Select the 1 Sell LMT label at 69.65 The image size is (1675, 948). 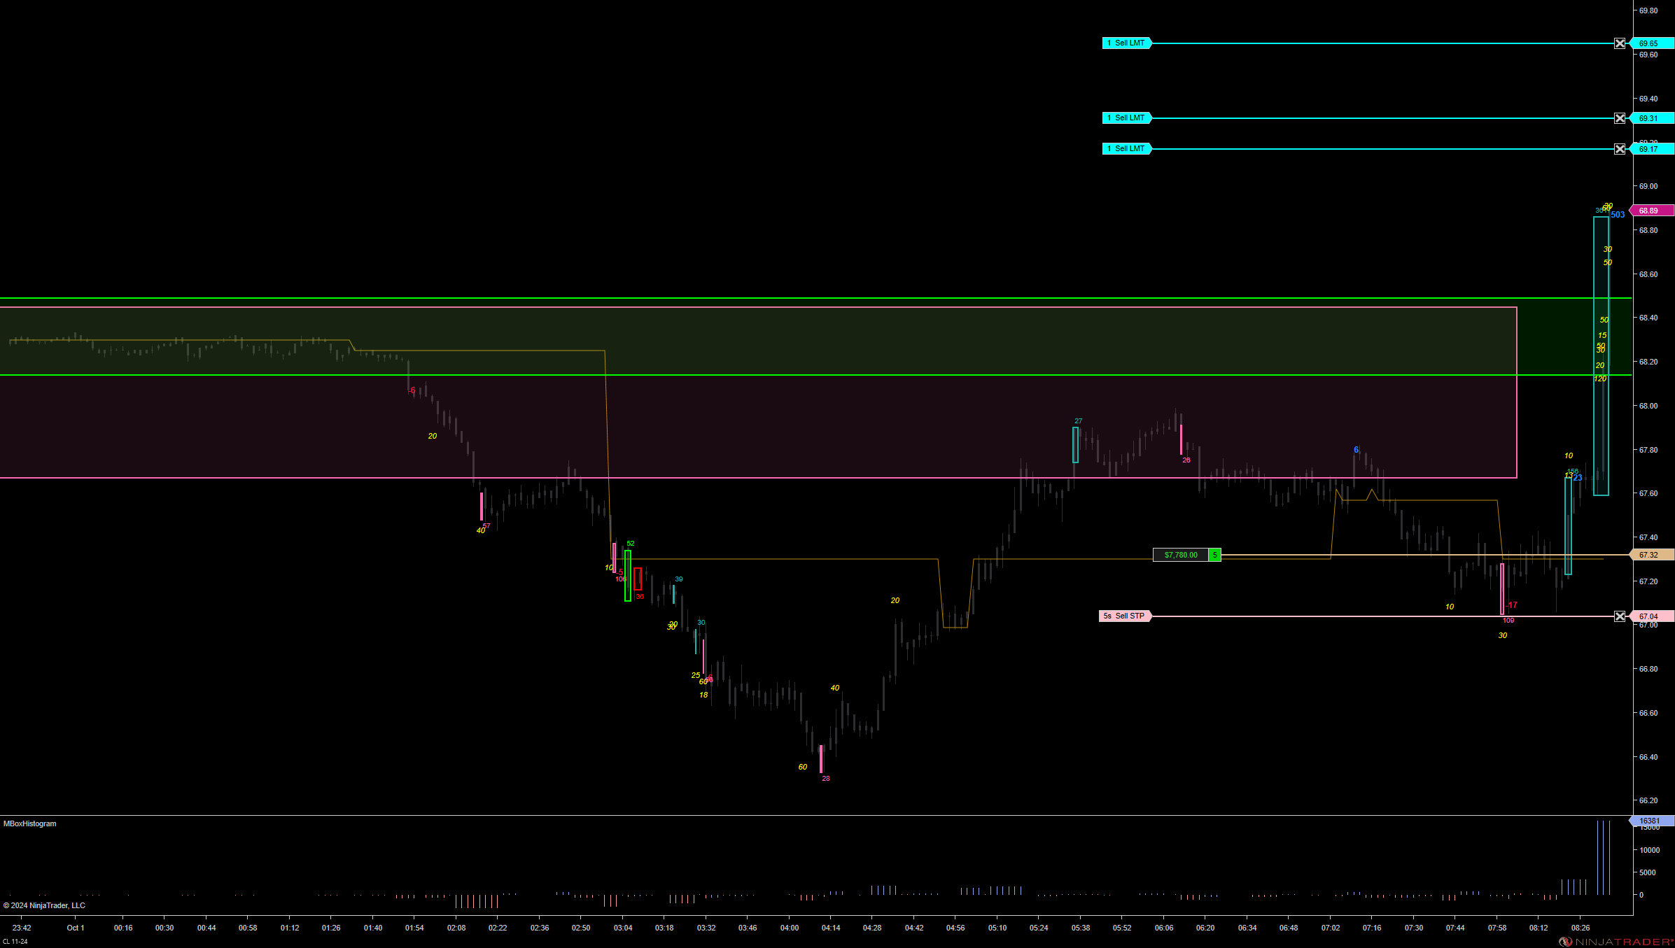1126,43
